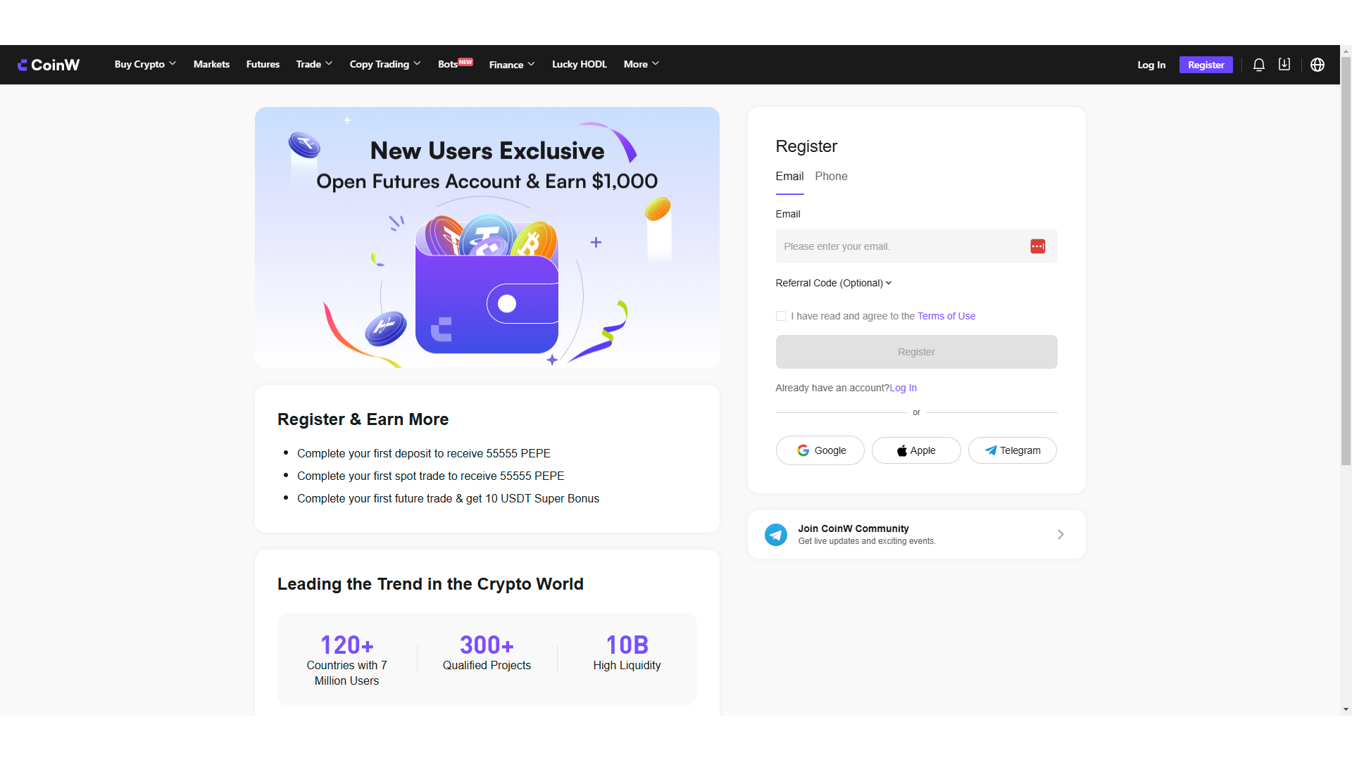The height and width of the screenshot is (760, 1352).
Task: Click 'Complete your first spot trade' line
Action: coord(431,476)
